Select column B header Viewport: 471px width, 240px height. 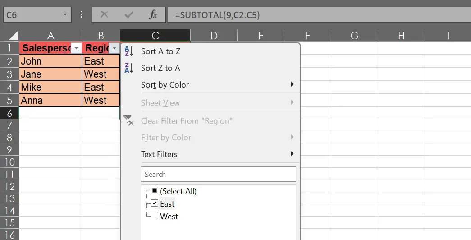click(x=101, y=36)
